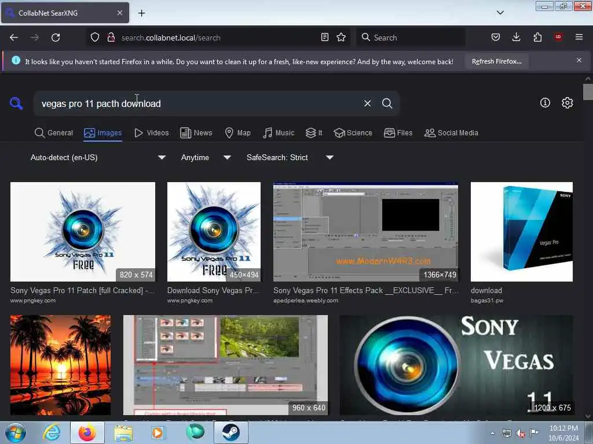The width and height of the screenshot is (593, 444).
Task: Click the page vertical scrollbar thumb
Action: (x=588, y=92)
